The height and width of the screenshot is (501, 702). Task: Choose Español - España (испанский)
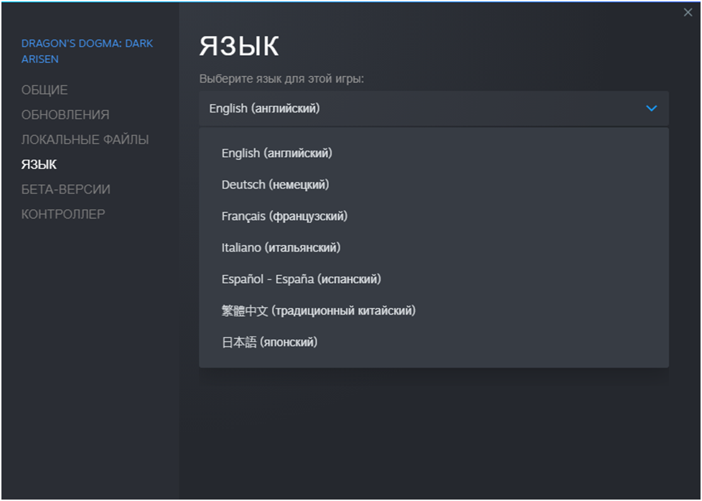click(x=434, y=279)
